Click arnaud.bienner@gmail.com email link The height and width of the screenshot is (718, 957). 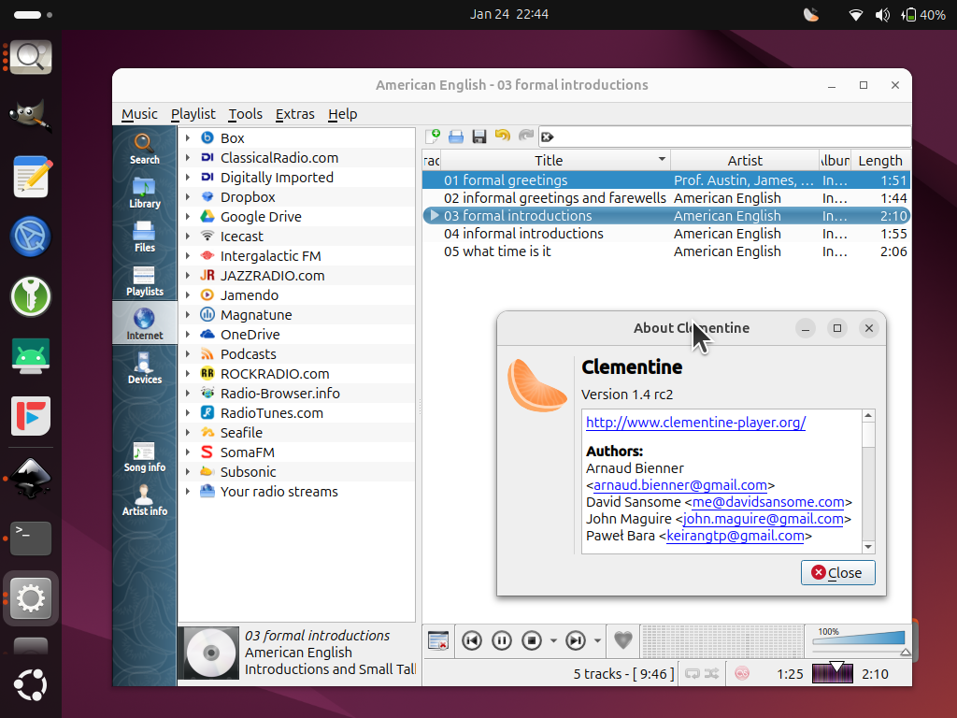pos(680,485)
